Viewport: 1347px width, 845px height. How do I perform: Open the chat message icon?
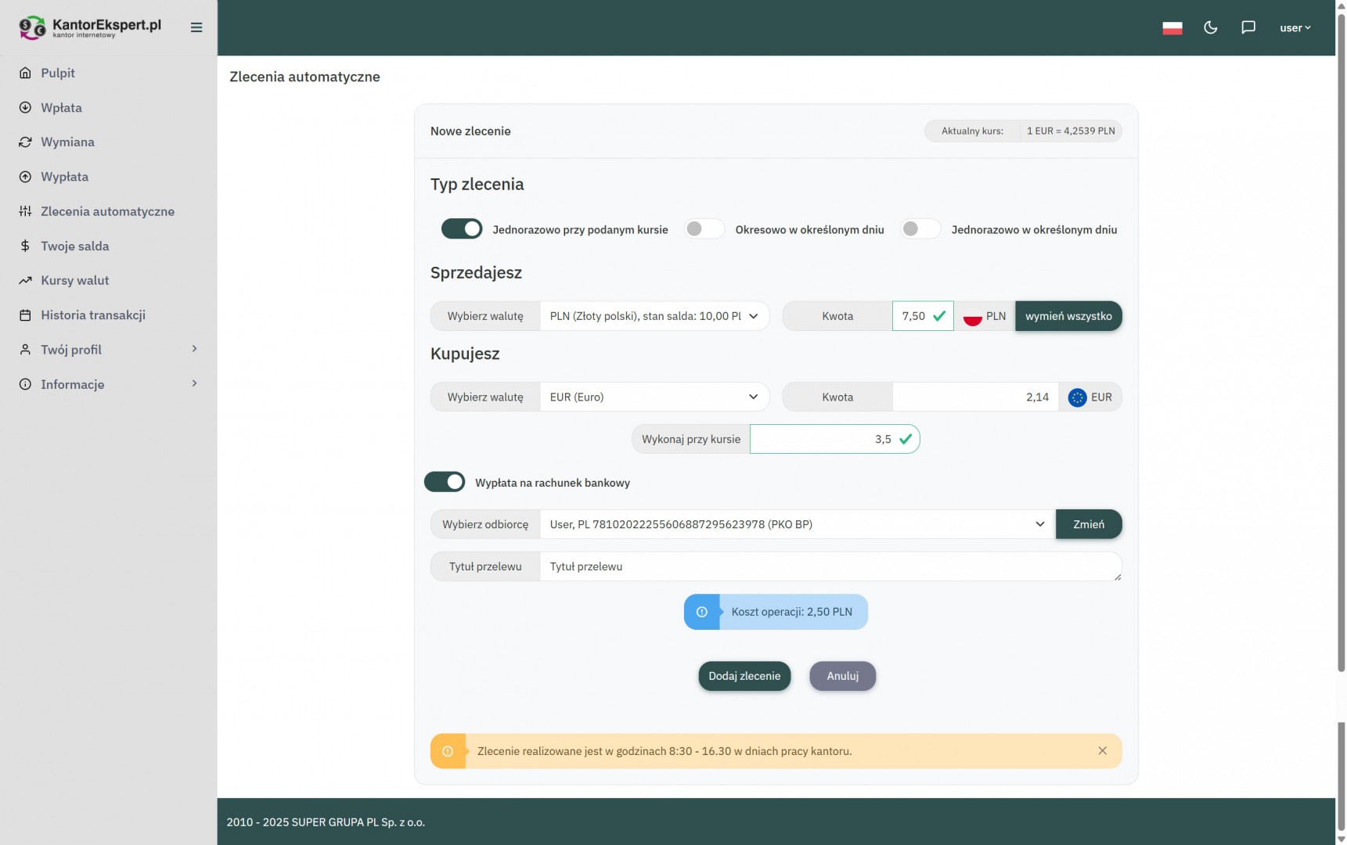pos(1248,27)
